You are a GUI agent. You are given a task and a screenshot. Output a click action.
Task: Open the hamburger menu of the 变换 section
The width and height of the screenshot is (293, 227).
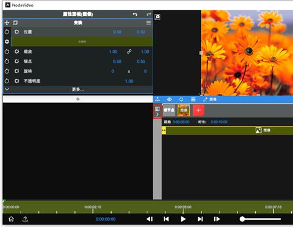(x=148, y=23)
